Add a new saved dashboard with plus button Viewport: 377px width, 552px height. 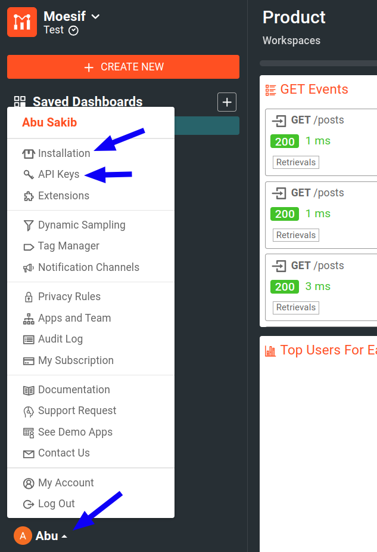coord(227,102)
